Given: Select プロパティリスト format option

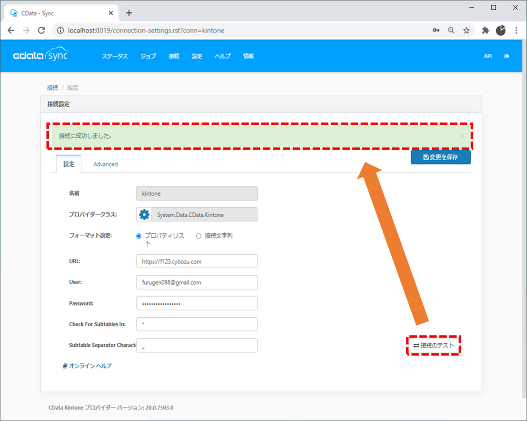Looking at the screenshot, I should tap(139, 236).
